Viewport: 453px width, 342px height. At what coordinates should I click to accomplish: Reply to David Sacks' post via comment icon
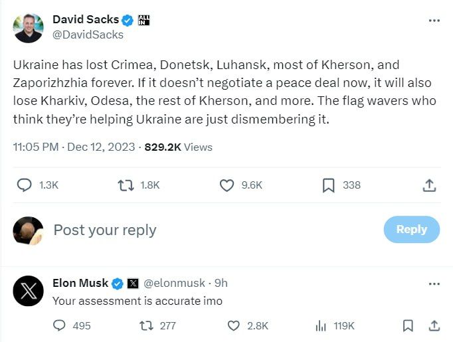click(x=24, y=185)
